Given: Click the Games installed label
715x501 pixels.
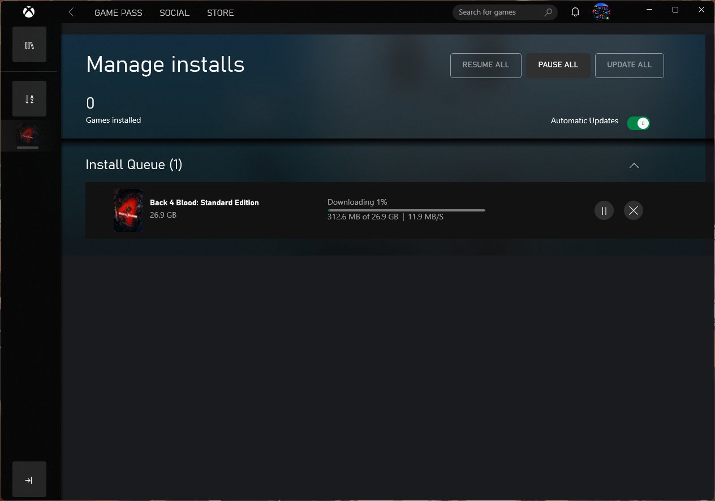Looking at the screenshot, I should pos(113,120).
